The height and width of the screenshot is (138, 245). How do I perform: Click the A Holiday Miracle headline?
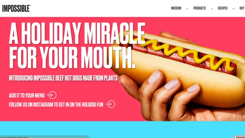pyautogui.click(x=77, y=33)
